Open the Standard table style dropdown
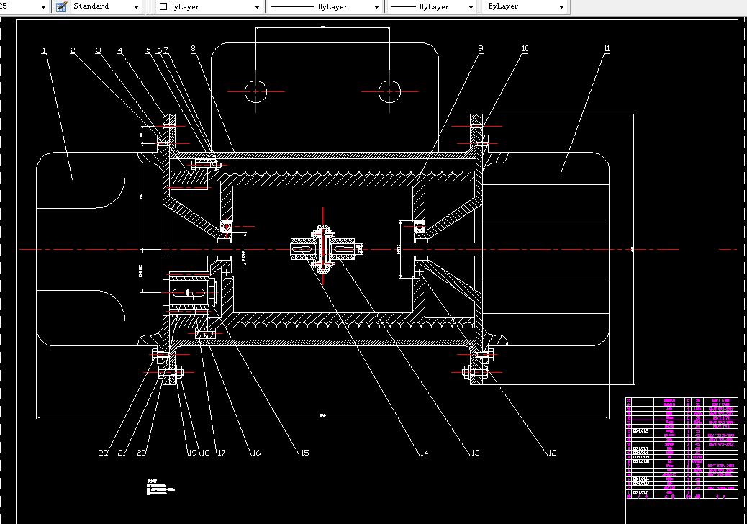The height and width of the screenshot is (524, 747). click(136, 7)
